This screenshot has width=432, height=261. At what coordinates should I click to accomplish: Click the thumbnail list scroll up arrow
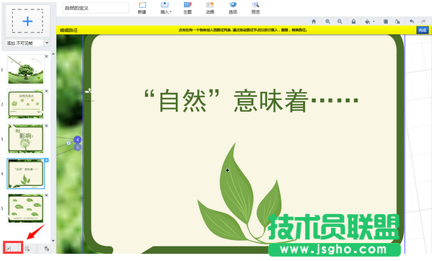click(x=53, y=54)
